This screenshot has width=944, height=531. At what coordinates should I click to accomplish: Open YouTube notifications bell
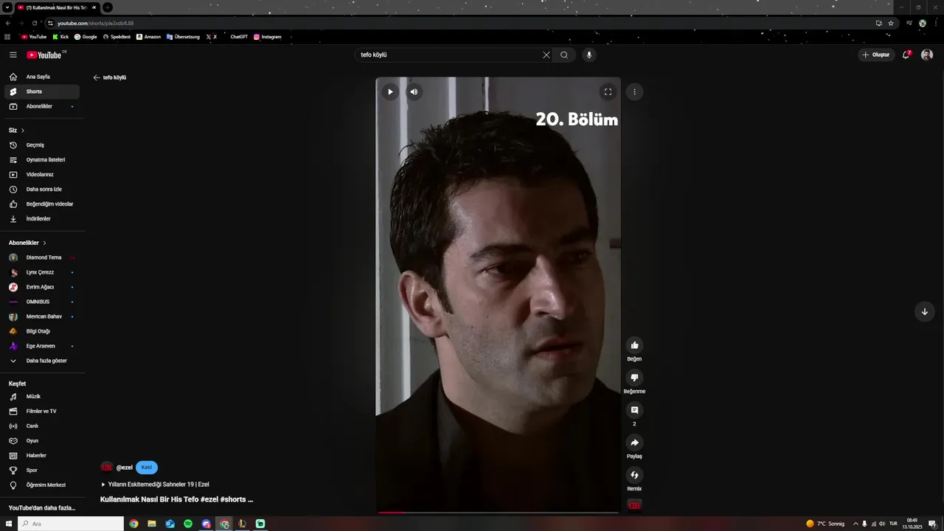point(906,55)
